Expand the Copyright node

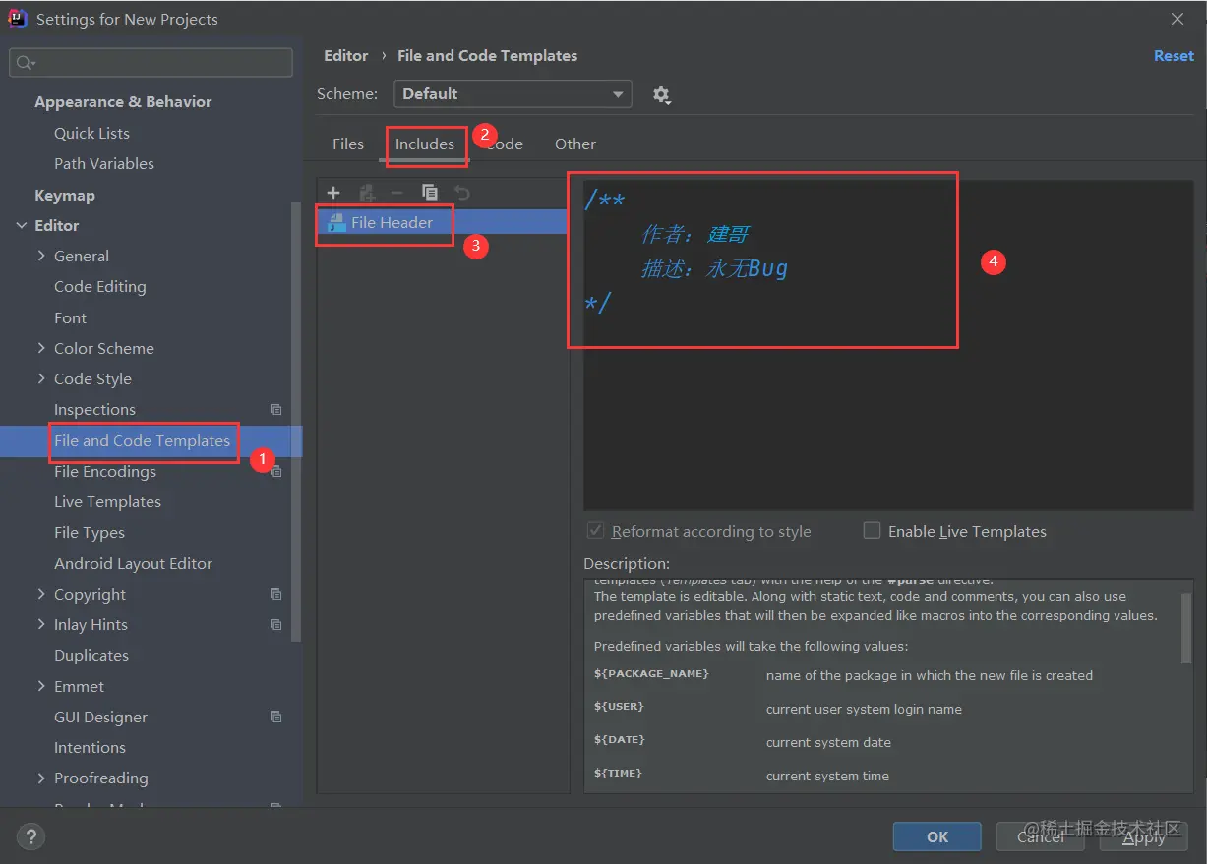[x=41, y=595]
